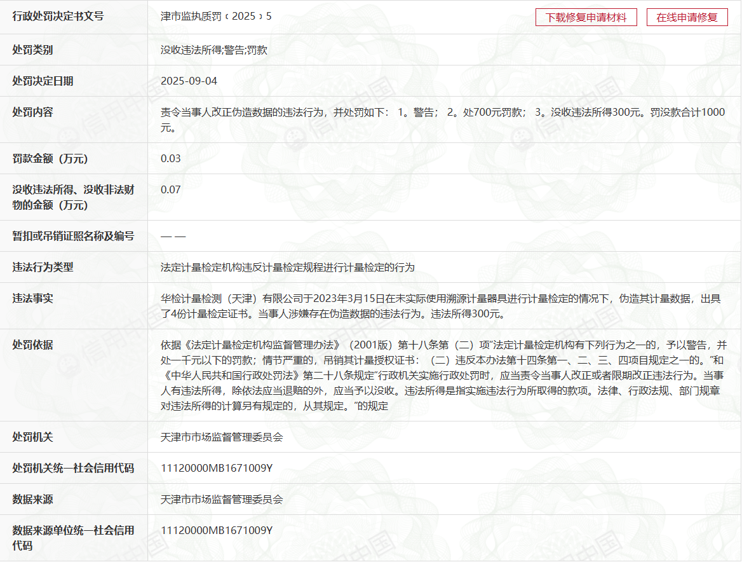742x562 pixels.
Task: Click the 罚款金额（万元） row label
Action: (x=50, y=158)
